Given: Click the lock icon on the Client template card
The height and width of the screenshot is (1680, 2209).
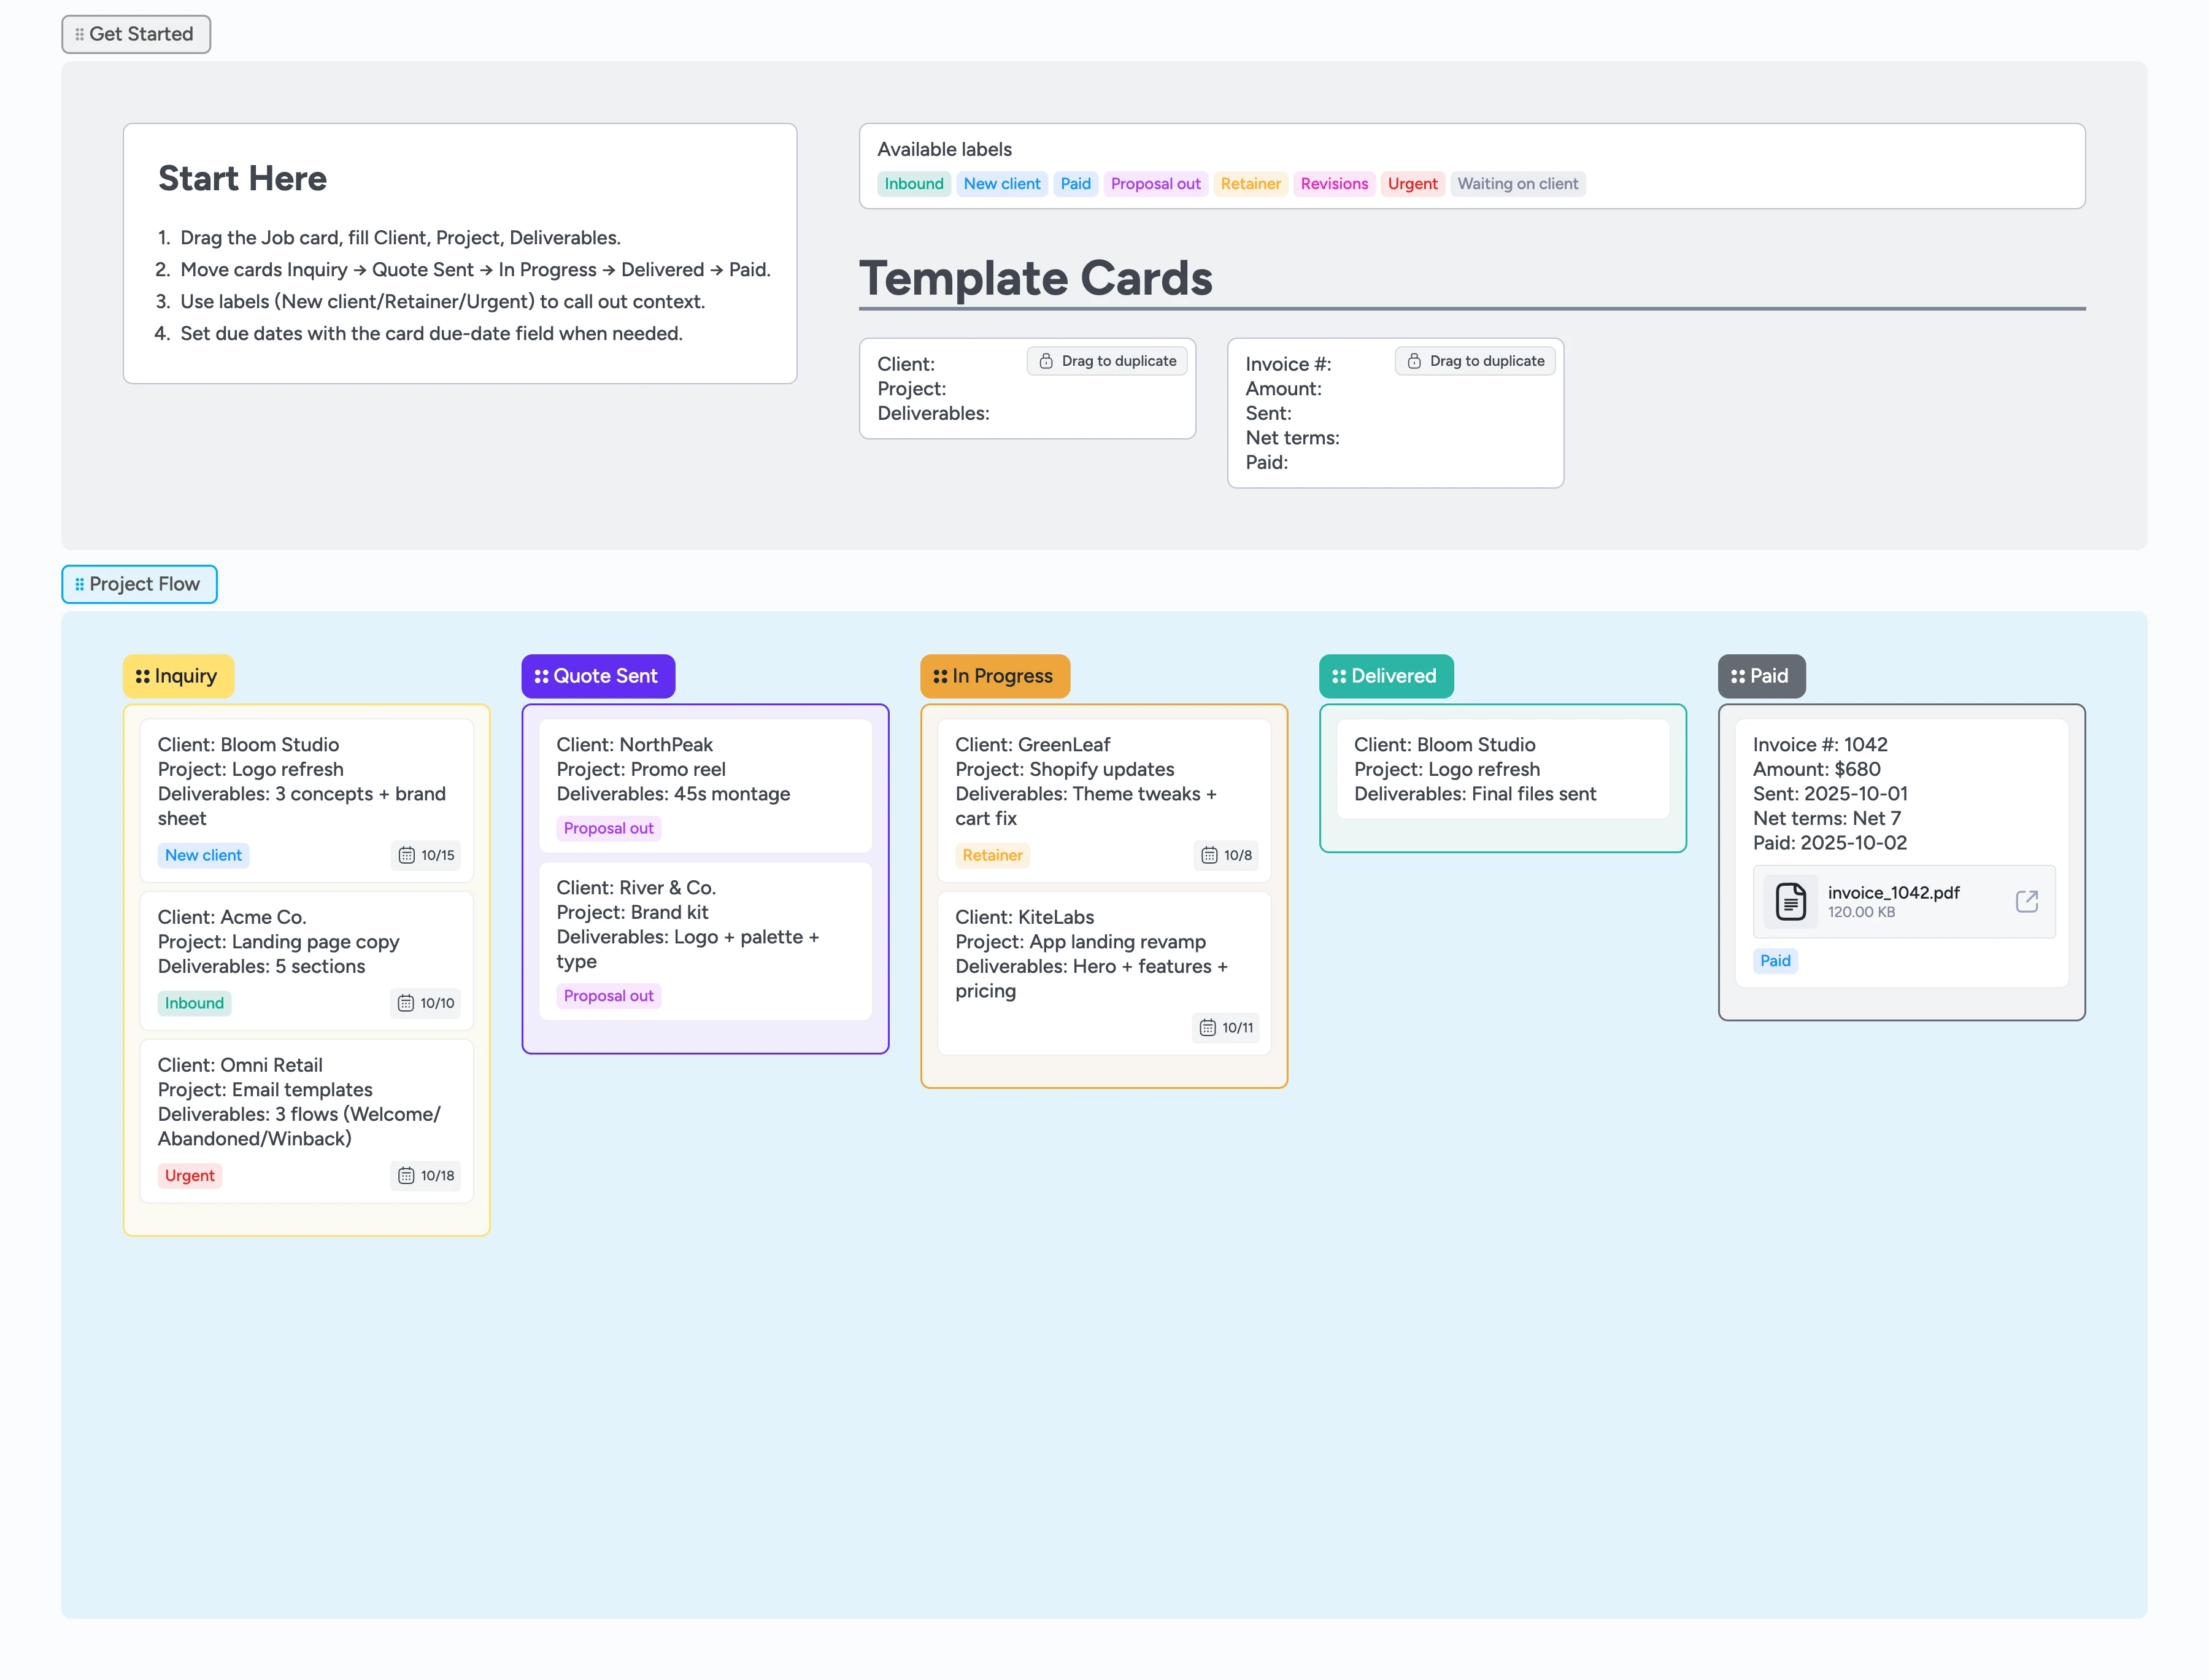Looking at the screenshot, I should tap(1047, 361).
